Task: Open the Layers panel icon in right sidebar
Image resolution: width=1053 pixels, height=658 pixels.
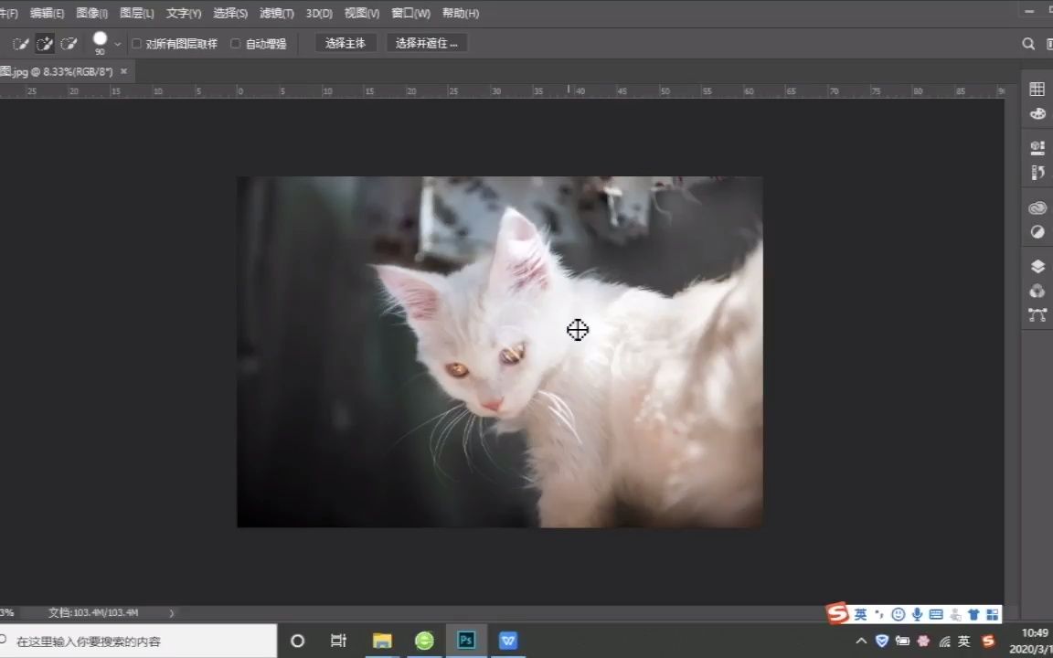Action: (1037, 266)
